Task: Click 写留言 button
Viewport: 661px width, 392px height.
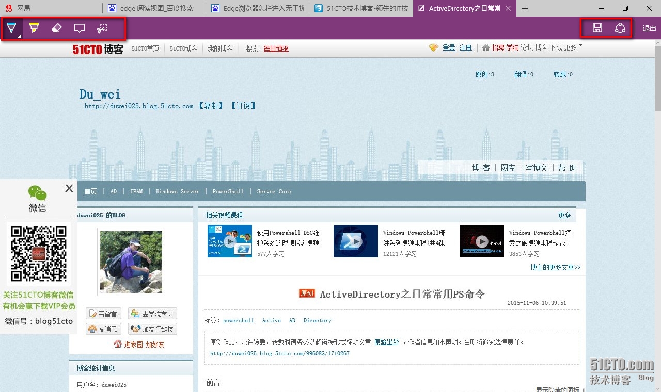Action: [103, 314]
